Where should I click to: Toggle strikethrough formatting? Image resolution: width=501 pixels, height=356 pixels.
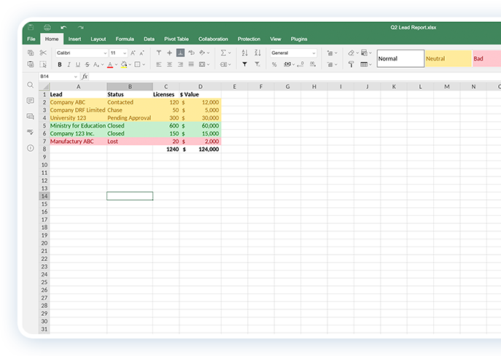88,64
